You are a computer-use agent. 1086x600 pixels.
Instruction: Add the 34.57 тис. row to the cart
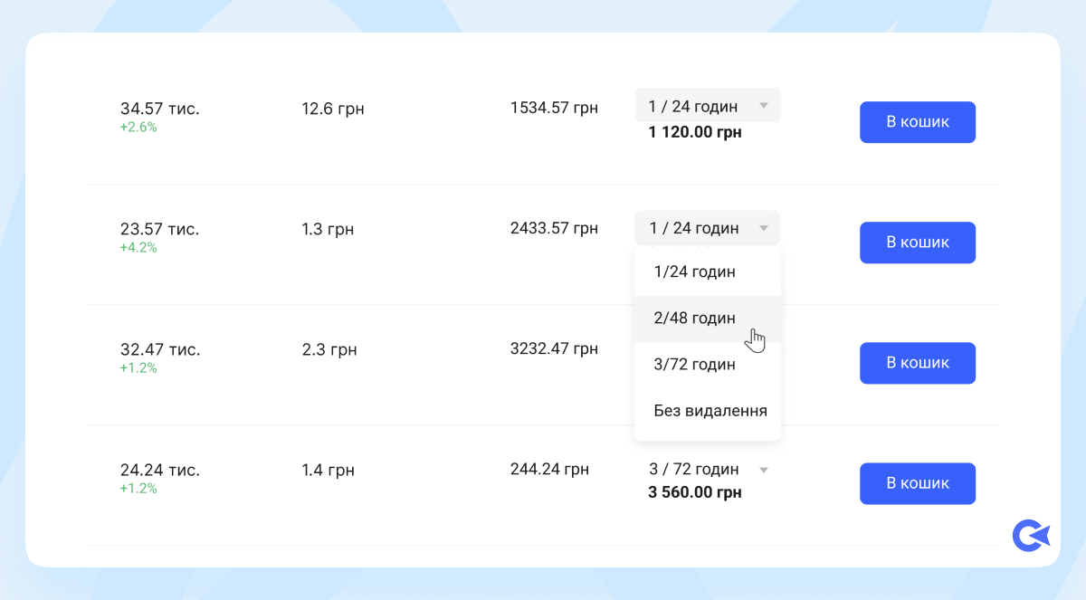pyautogui.click(x=917, y=122)
